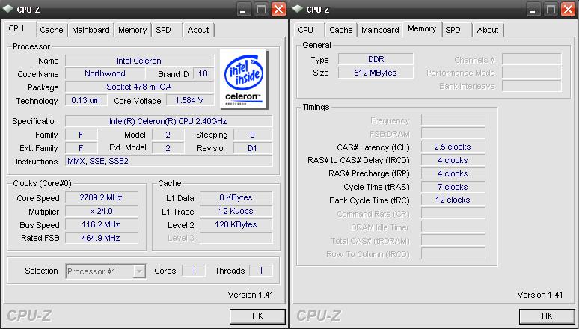Click Cycle Time '7 clocks' value
The height and width of the screenshot is (329, 579).
click(453, 187)
